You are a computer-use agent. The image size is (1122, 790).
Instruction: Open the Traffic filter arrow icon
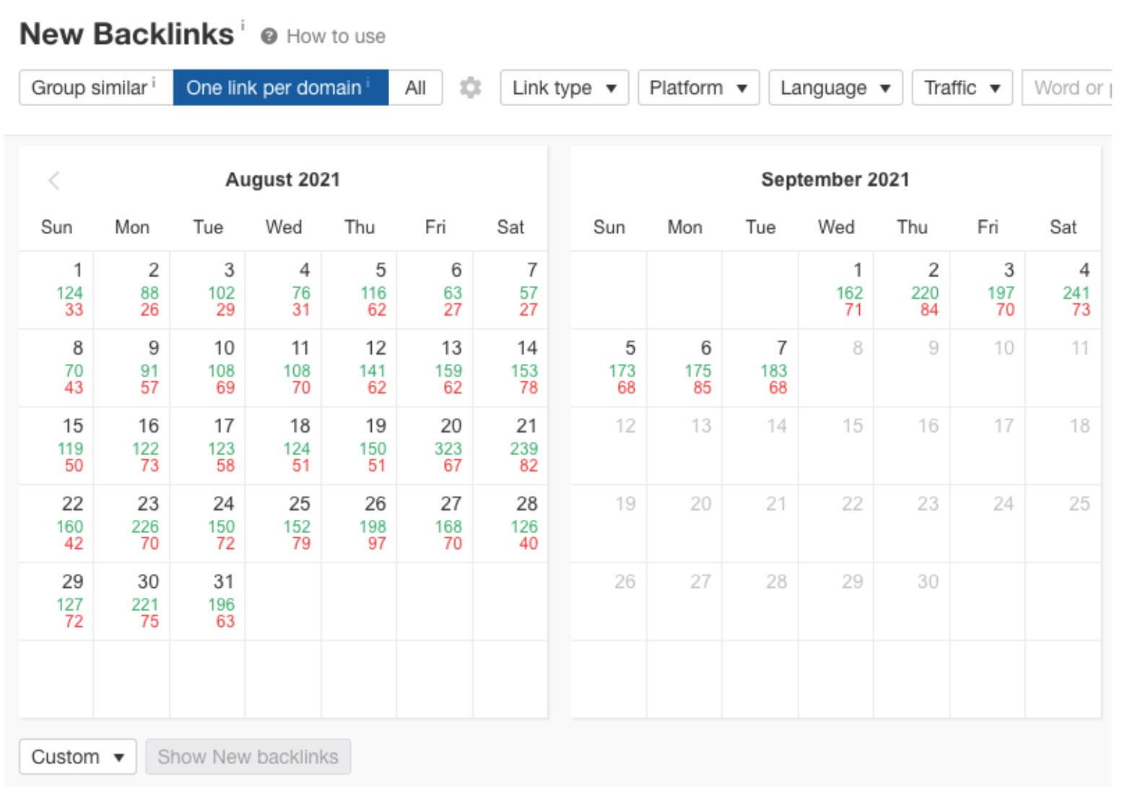pyautogui.click(x=997, y=87)
